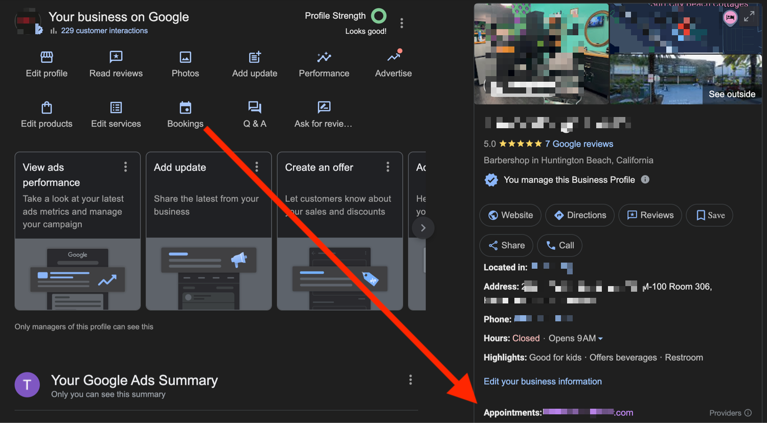Click the 229 customer interactions link
This screenshot has width=767, height=423.
104,31
